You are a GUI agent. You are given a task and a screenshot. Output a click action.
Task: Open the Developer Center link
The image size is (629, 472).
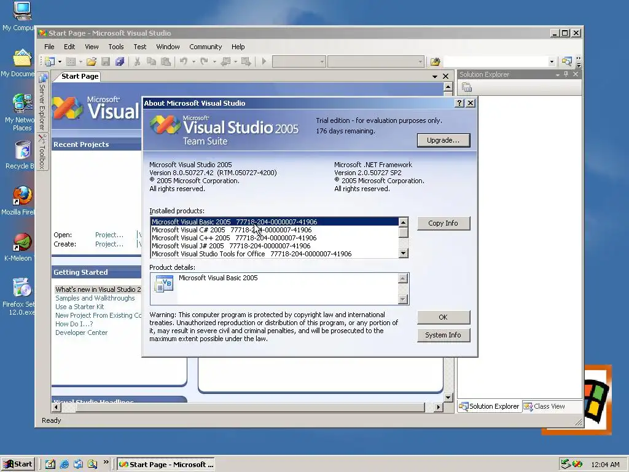click(82, 332)
